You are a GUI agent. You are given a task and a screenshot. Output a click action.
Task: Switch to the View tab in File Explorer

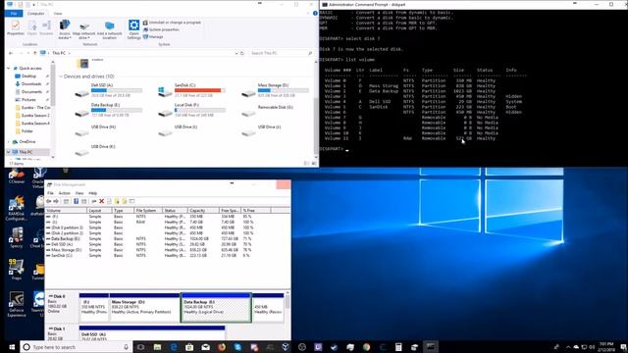(x=58, y=13)
